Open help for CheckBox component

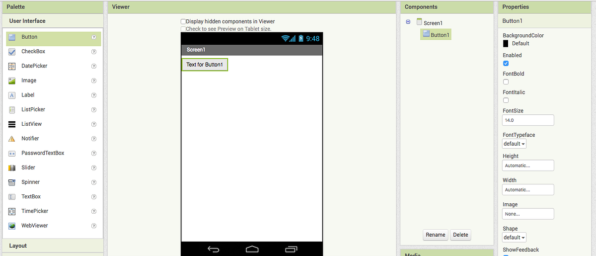94,52
